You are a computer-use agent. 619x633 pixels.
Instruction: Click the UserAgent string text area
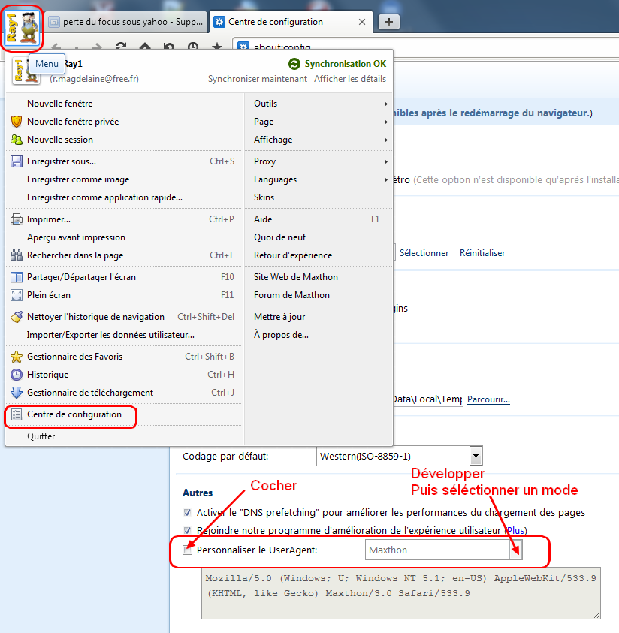pos(401,593)
